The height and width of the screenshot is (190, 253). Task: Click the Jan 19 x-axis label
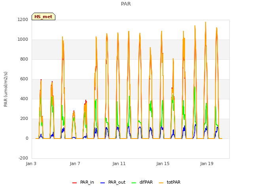207,163
